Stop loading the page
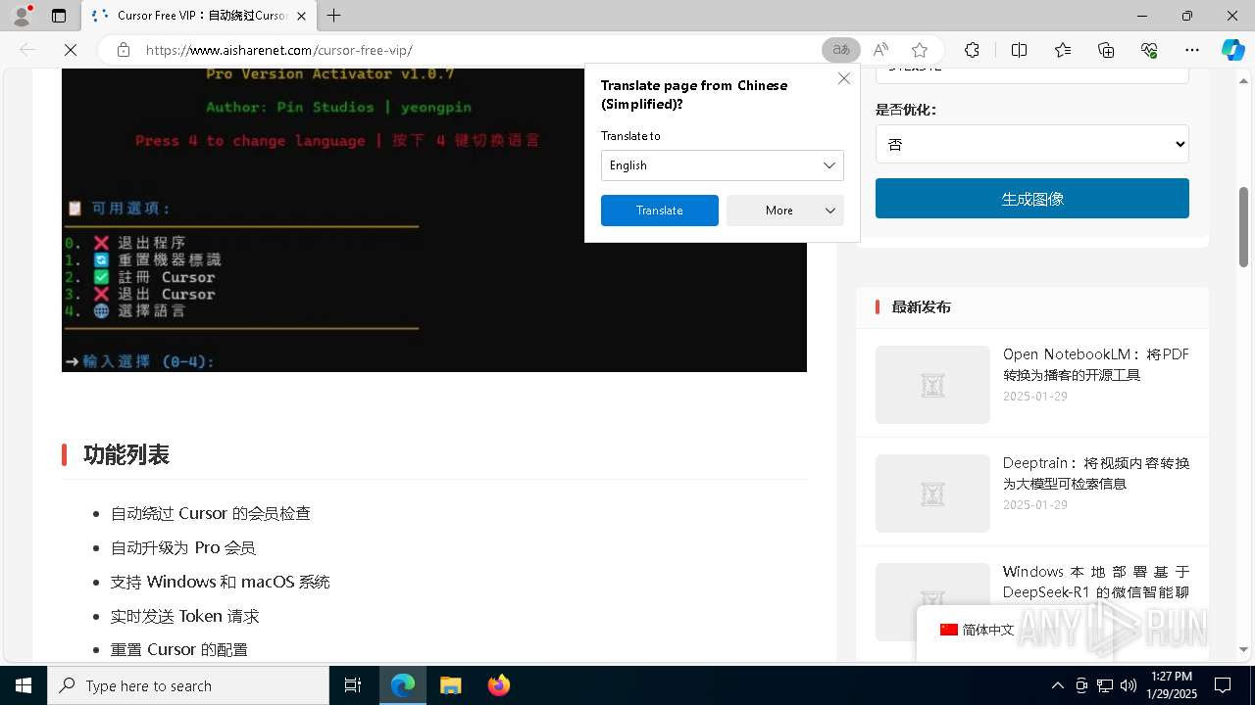 pyautogui.click(x=71, y=50)
